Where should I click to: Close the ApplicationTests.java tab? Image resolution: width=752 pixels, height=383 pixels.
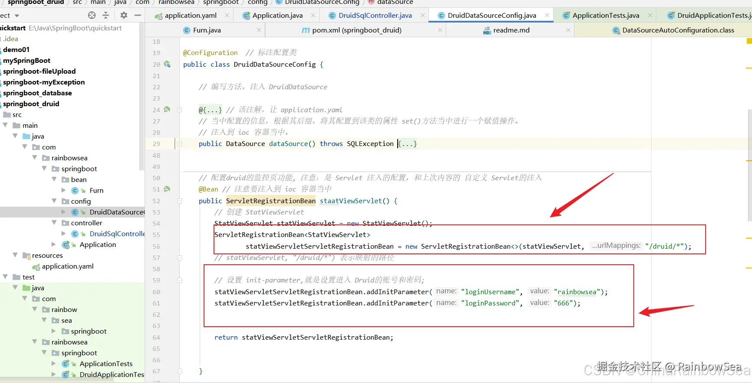click(x=650, y=15)
